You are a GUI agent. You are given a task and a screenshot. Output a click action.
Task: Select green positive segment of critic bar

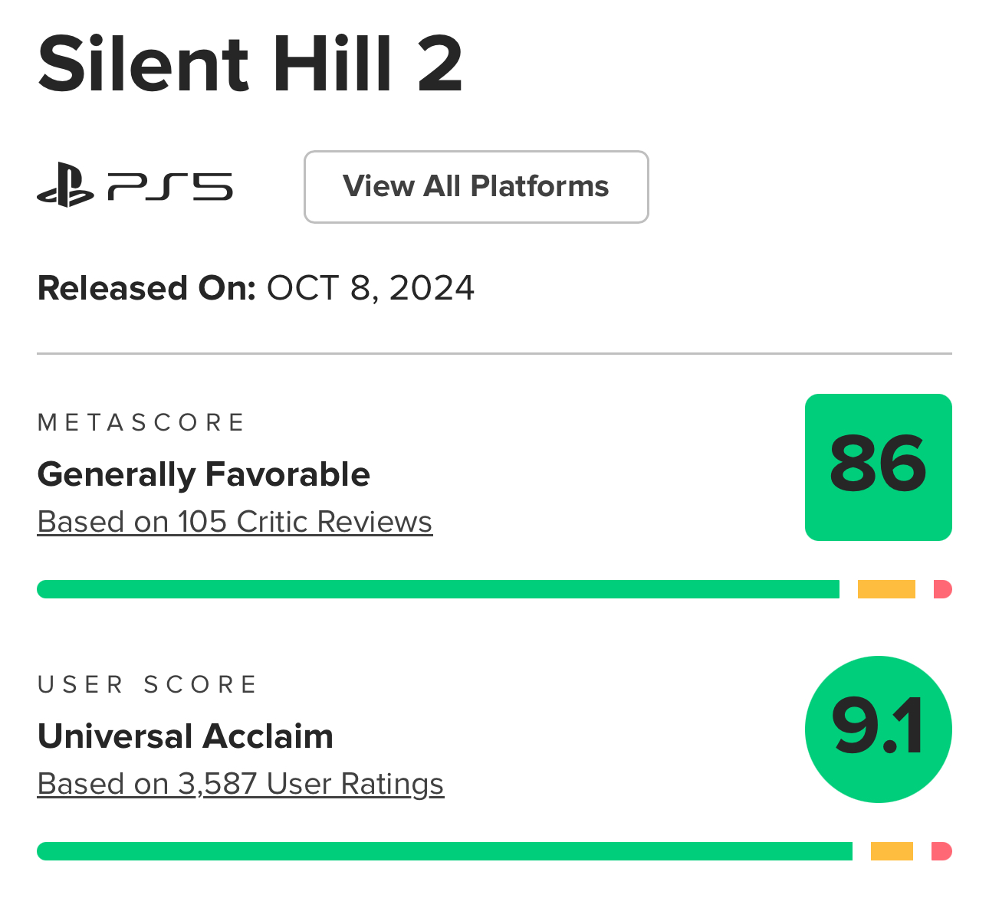[438, 589]
